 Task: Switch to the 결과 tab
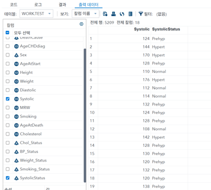62,4
